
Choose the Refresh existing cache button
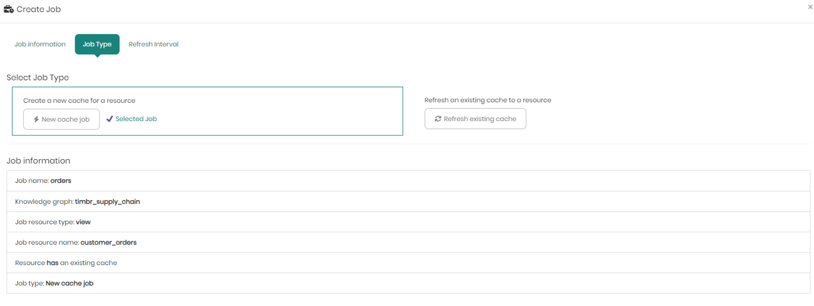coord(475,119)
